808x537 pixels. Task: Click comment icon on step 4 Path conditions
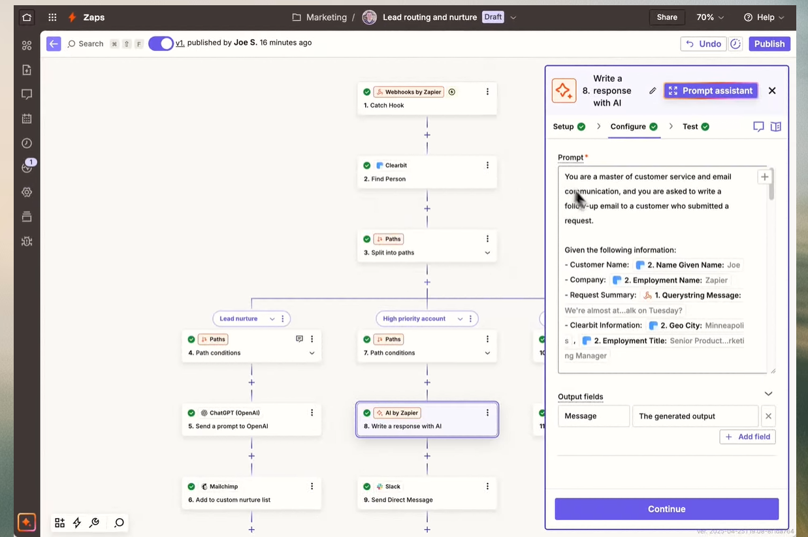click(299, 339)
